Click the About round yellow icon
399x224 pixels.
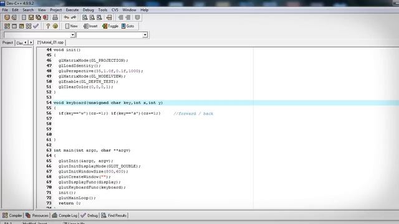tap(55, 26)
